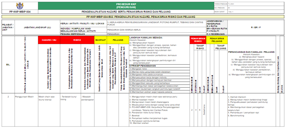Click the 'LANGKAH KAWALAN SEDIADA:' heading

[146, 37]
